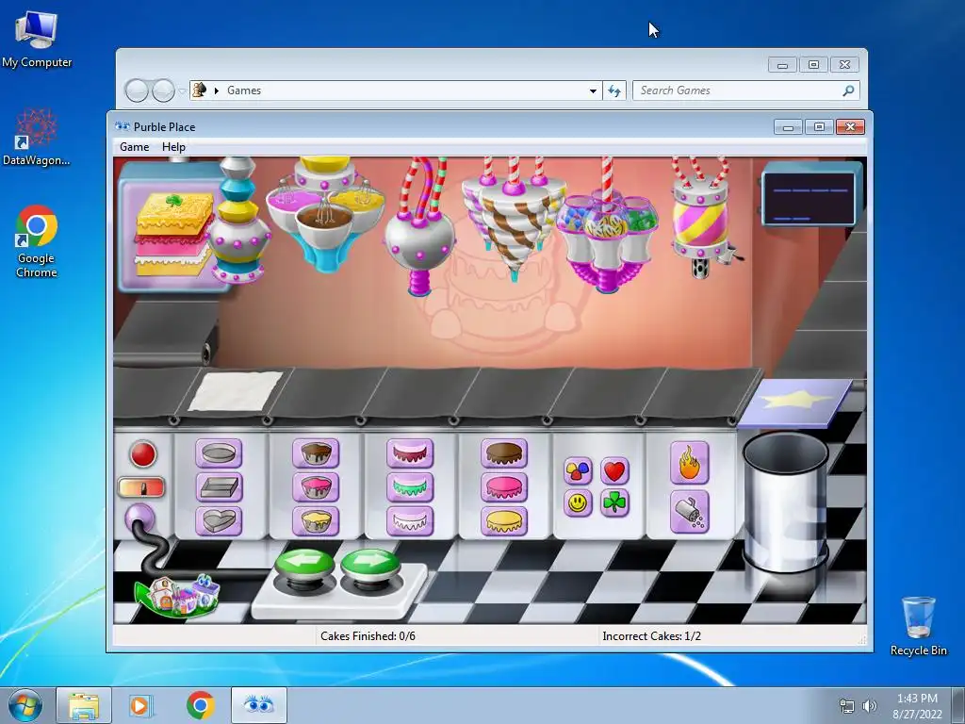Click the Games breadcrumb in address bar
This screenshot has width=965, height=724.
[x=244, y=90]
